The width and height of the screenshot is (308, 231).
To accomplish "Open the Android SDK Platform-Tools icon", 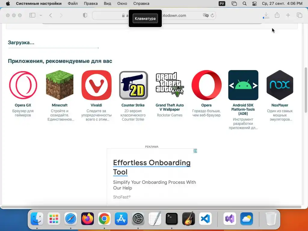I will pos(243,85).
